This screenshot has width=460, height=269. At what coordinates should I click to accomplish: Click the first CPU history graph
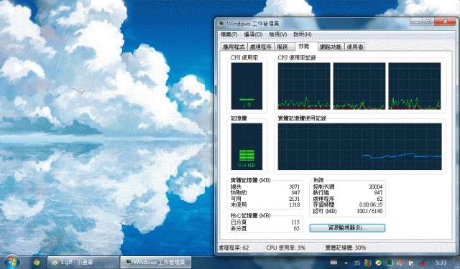click(x=304, y=86)
